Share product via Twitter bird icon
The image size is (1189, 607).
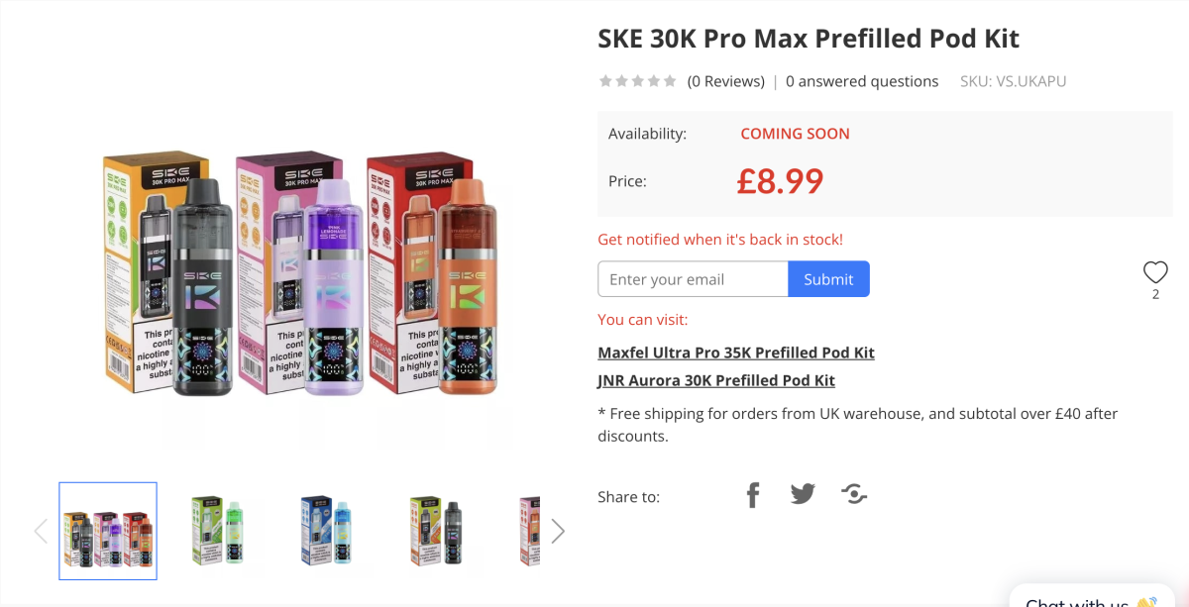click(x=803, y=494)
